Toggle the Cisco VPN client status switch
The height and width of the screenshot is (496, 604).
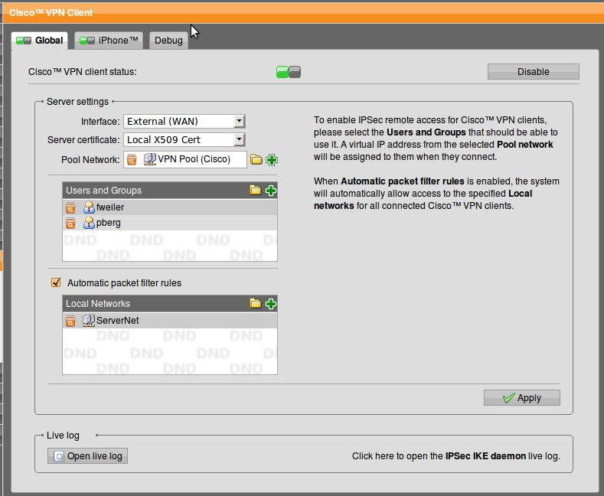click(289, 72)
